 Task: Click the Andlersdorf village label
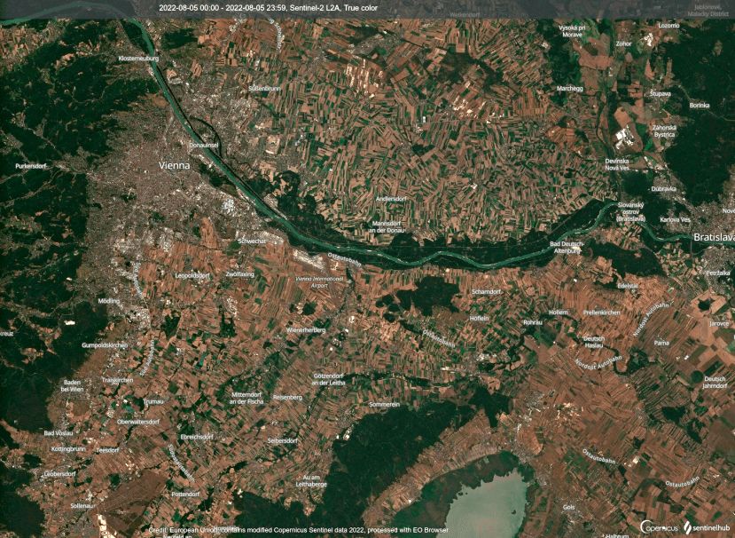click(x=391, y=198)
